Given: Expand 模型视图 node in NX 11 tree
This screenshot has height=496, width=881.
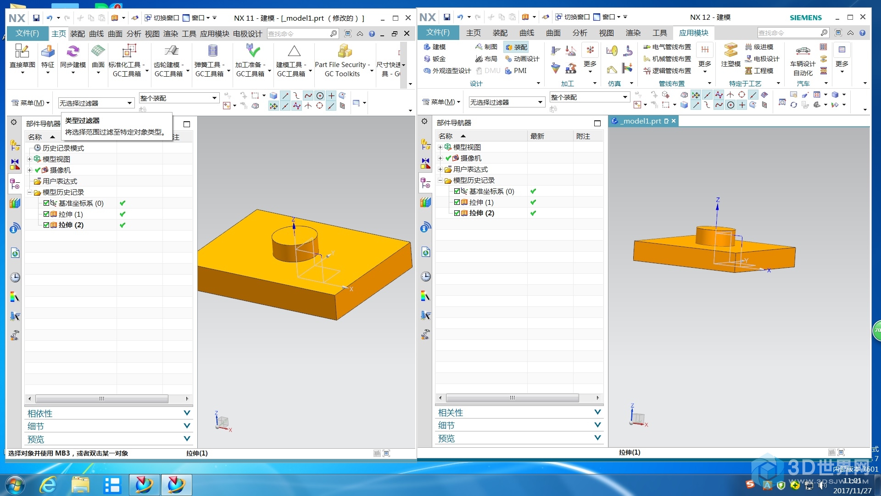Looking at the screenshot, I should [x=29, y=159].
